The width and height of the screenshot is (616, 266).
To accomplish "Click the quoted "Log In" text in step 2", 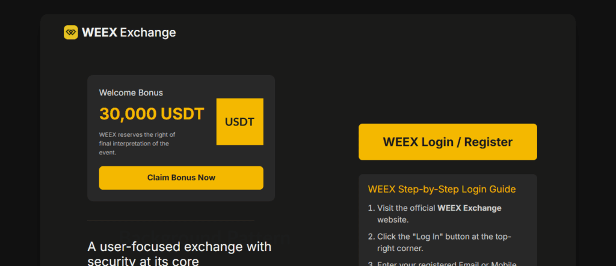I will point(425,236).
